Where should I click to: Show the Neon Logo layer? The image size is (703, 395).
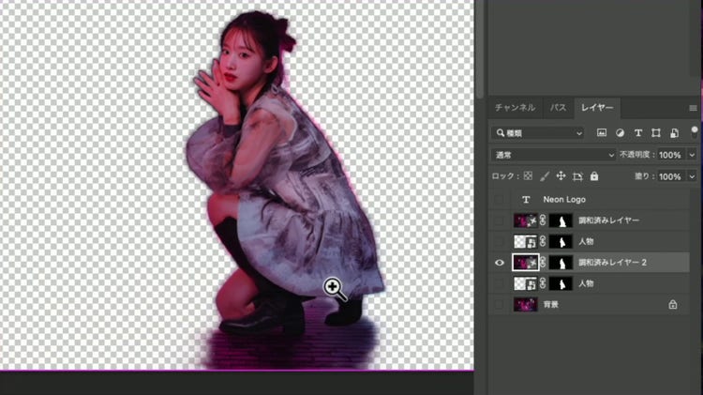click(499, 200)
